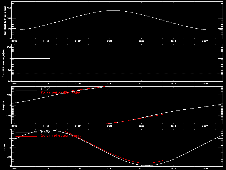Click the 21:15 time label under Latitude plot

click(x=46, y=169)
